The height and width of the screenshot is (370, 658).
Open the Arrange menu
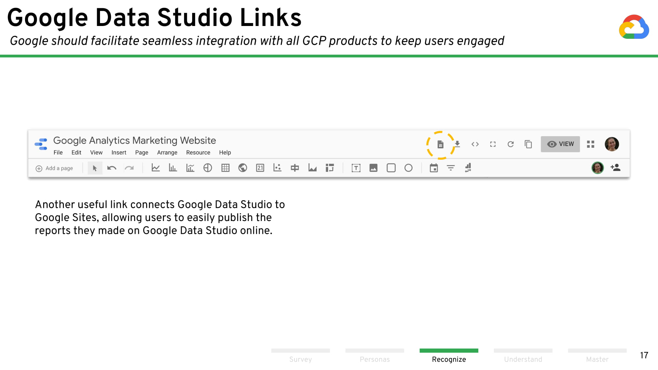pyautogui.click(x=167, y=153)
